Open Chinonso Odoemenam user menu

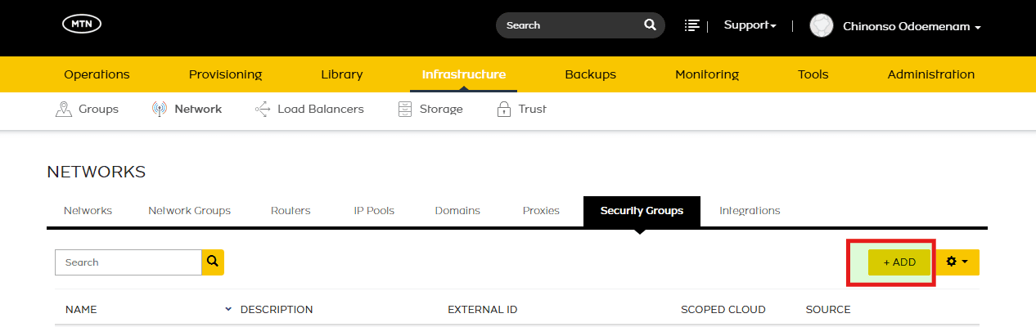(912, 26)
